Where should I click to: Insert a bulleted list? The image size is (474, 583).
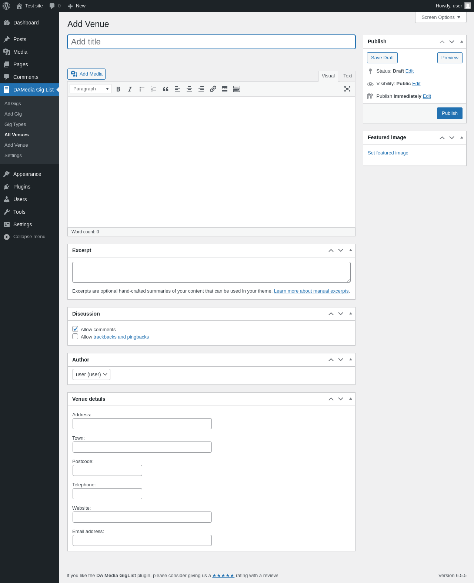click(x=142, y=89)
